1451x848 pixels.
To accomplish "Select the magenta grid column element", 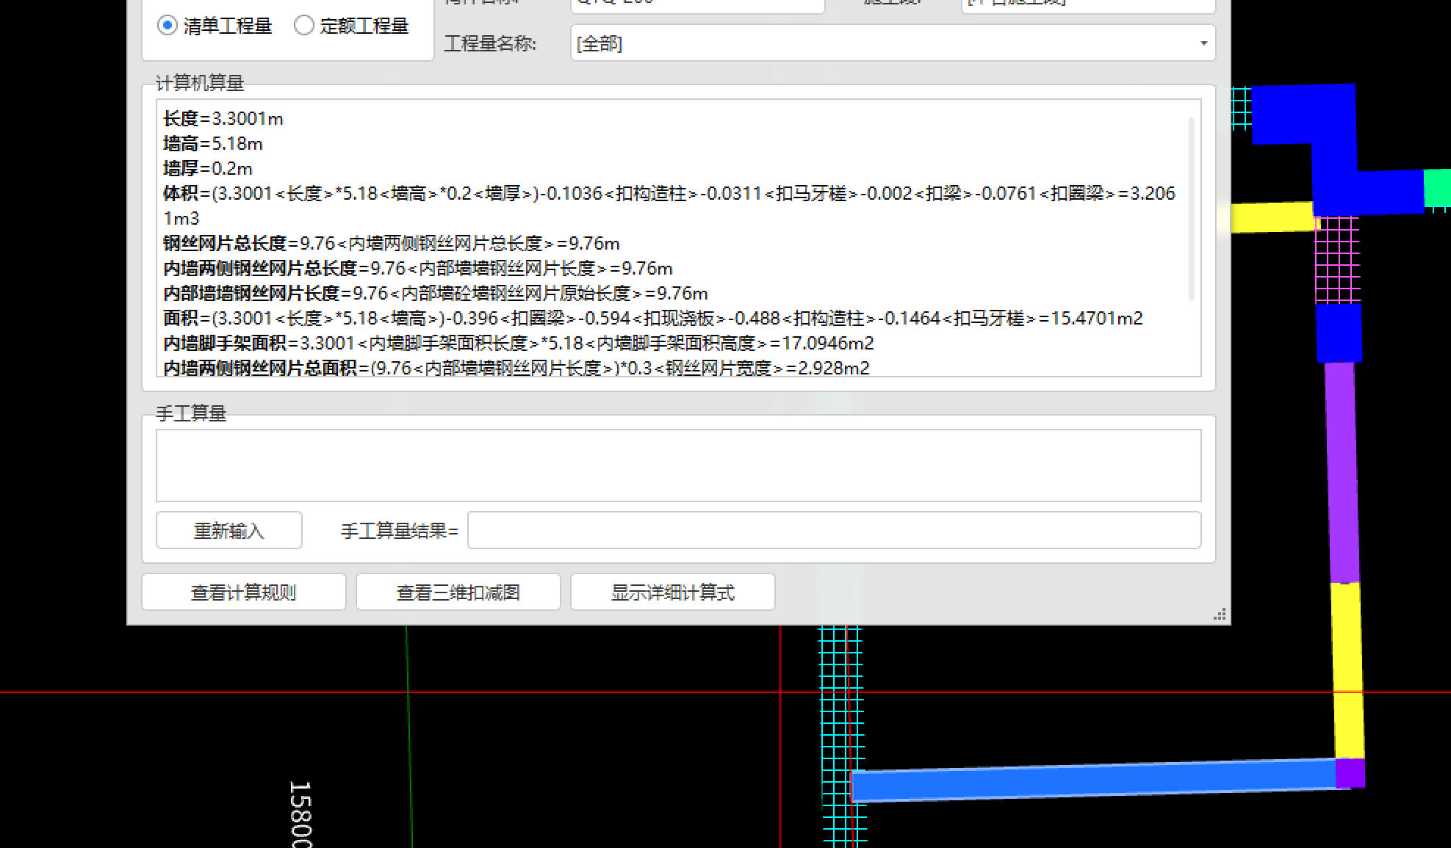I will pos(1337,260).
